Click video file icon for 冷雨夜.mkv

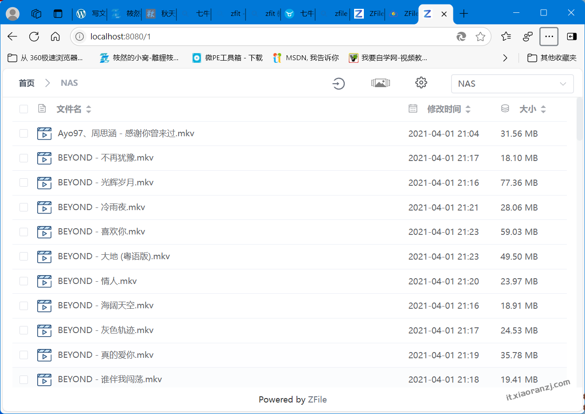pos(44,207)
